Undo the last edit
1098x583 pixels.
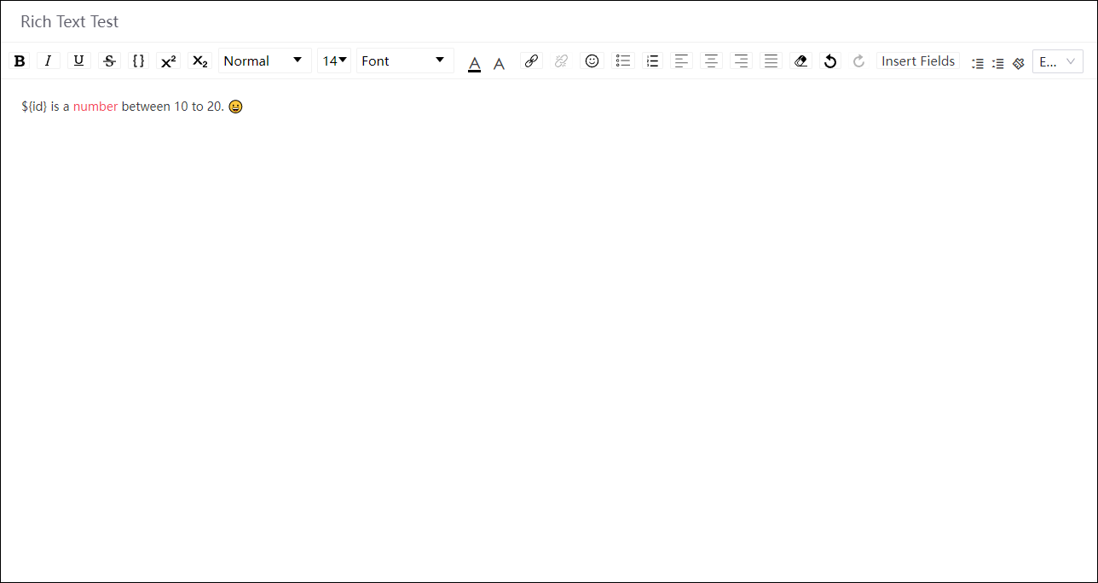click(x=830, y=61)
